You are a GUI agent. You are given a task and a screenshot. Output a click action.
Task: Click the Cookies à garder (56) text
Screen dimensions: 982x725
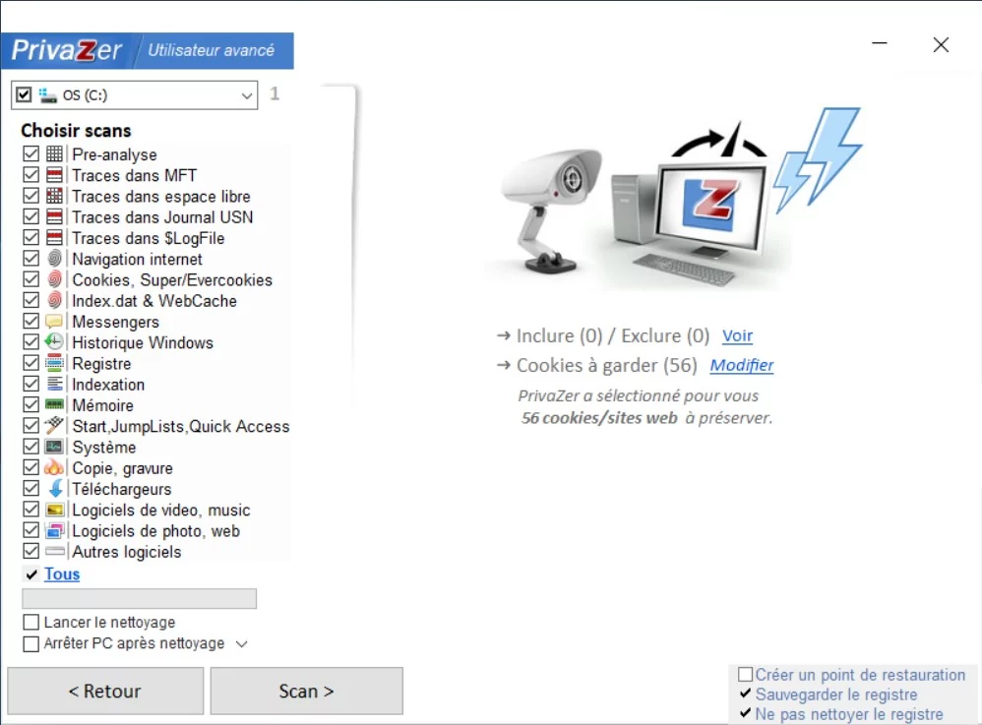[606, 365]
